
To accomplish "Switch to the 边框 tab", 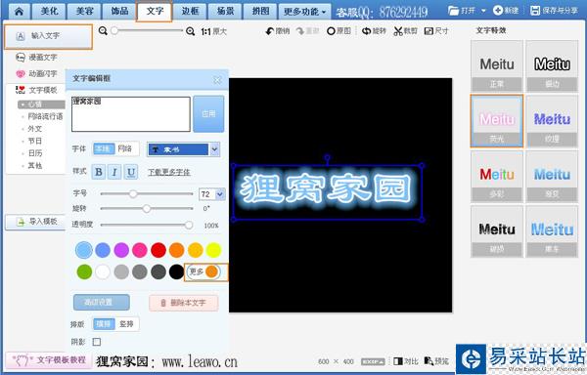I will [x=190, y=11].
